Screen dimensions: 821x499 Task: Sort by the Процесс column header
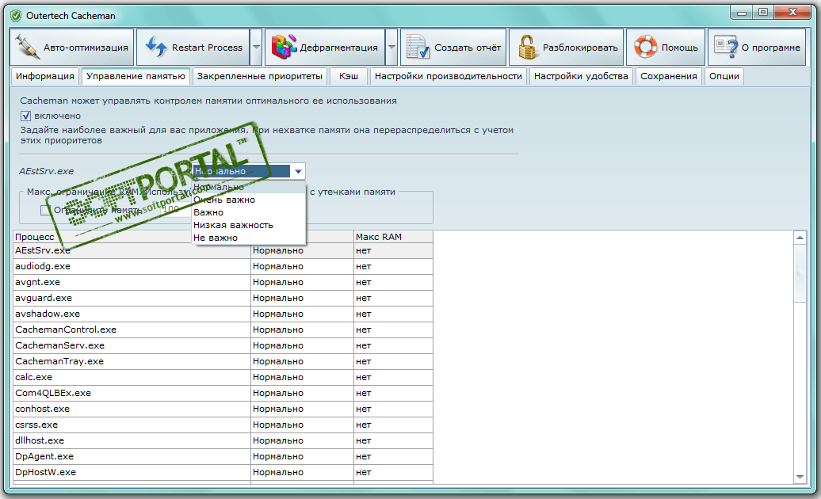132,237
